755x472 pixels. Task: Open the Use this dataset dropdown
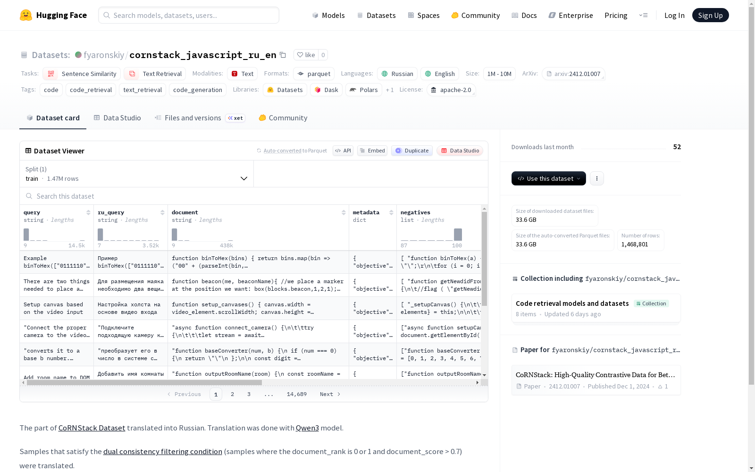point(549,178)
